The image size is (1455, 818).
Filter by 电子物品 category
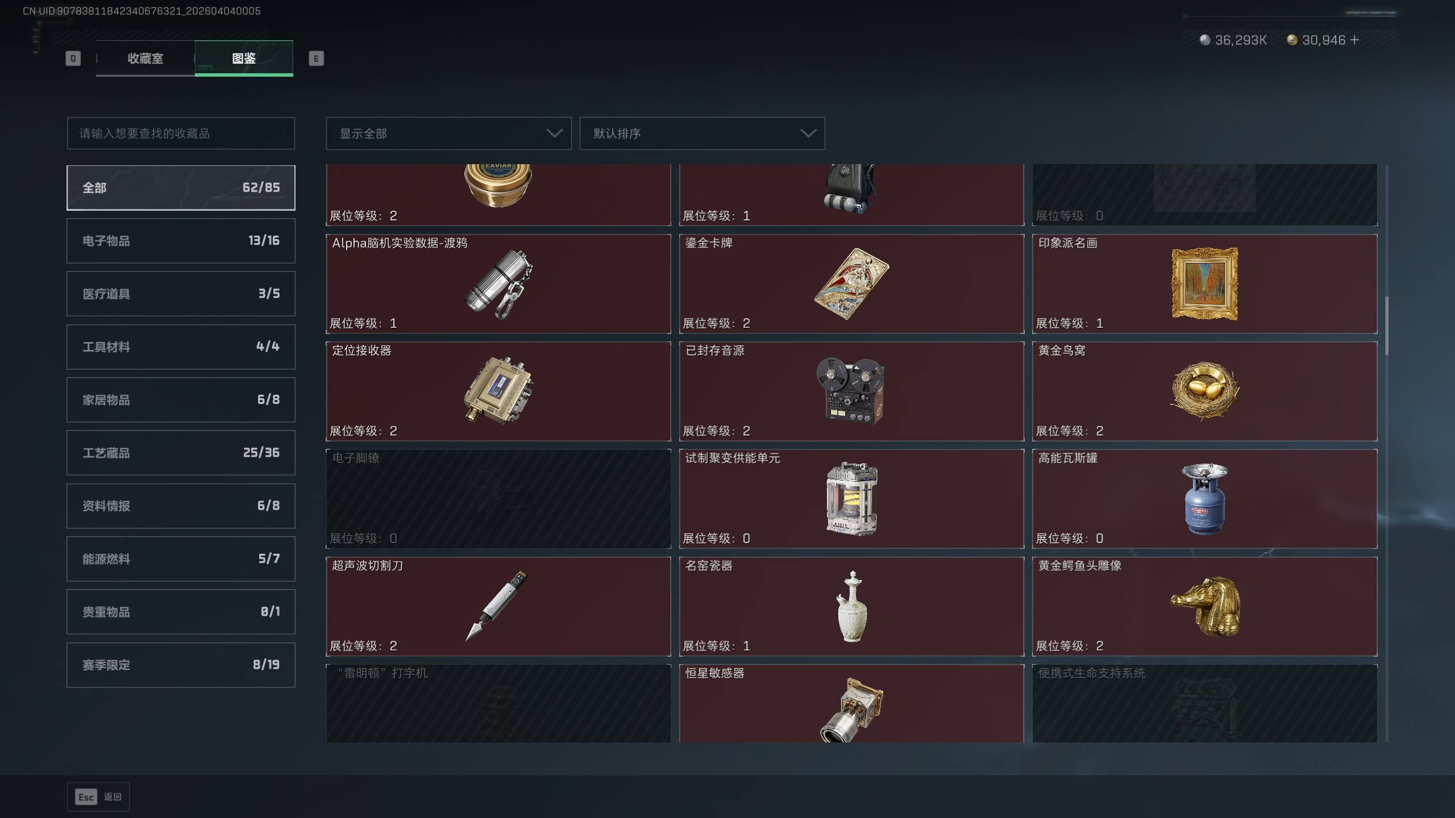click(181, 241)
